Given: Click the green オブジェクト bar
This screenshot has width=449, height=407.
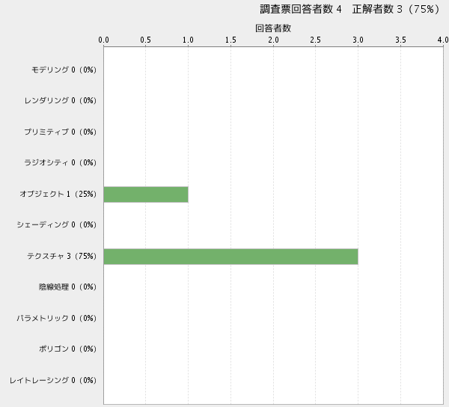Looking at the screenshot, I should (146, 194).
